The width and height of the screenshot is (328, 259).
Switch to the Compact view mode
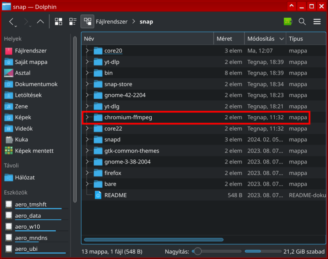pyautogui.click(x=73, y=21)
